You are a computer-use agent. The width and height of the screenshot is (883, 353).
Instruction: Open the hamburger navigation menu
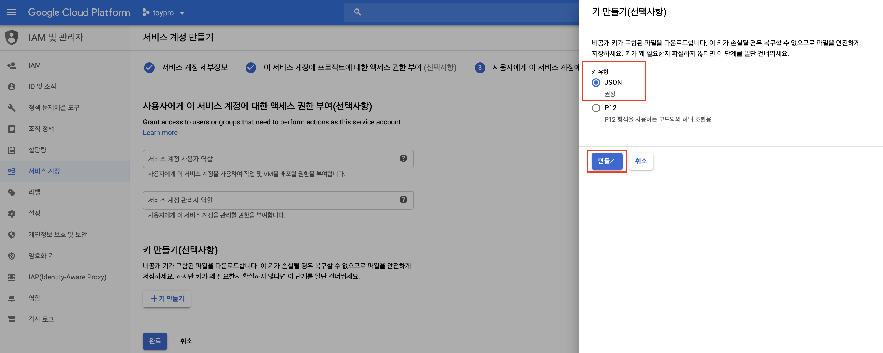click(12, 13)
